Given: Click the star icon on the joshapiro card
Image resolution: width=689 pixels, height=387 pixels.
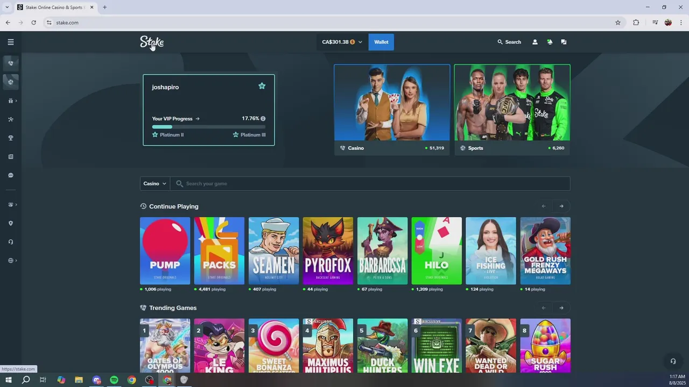Looking at the screenshot, I should click(262, 86).
